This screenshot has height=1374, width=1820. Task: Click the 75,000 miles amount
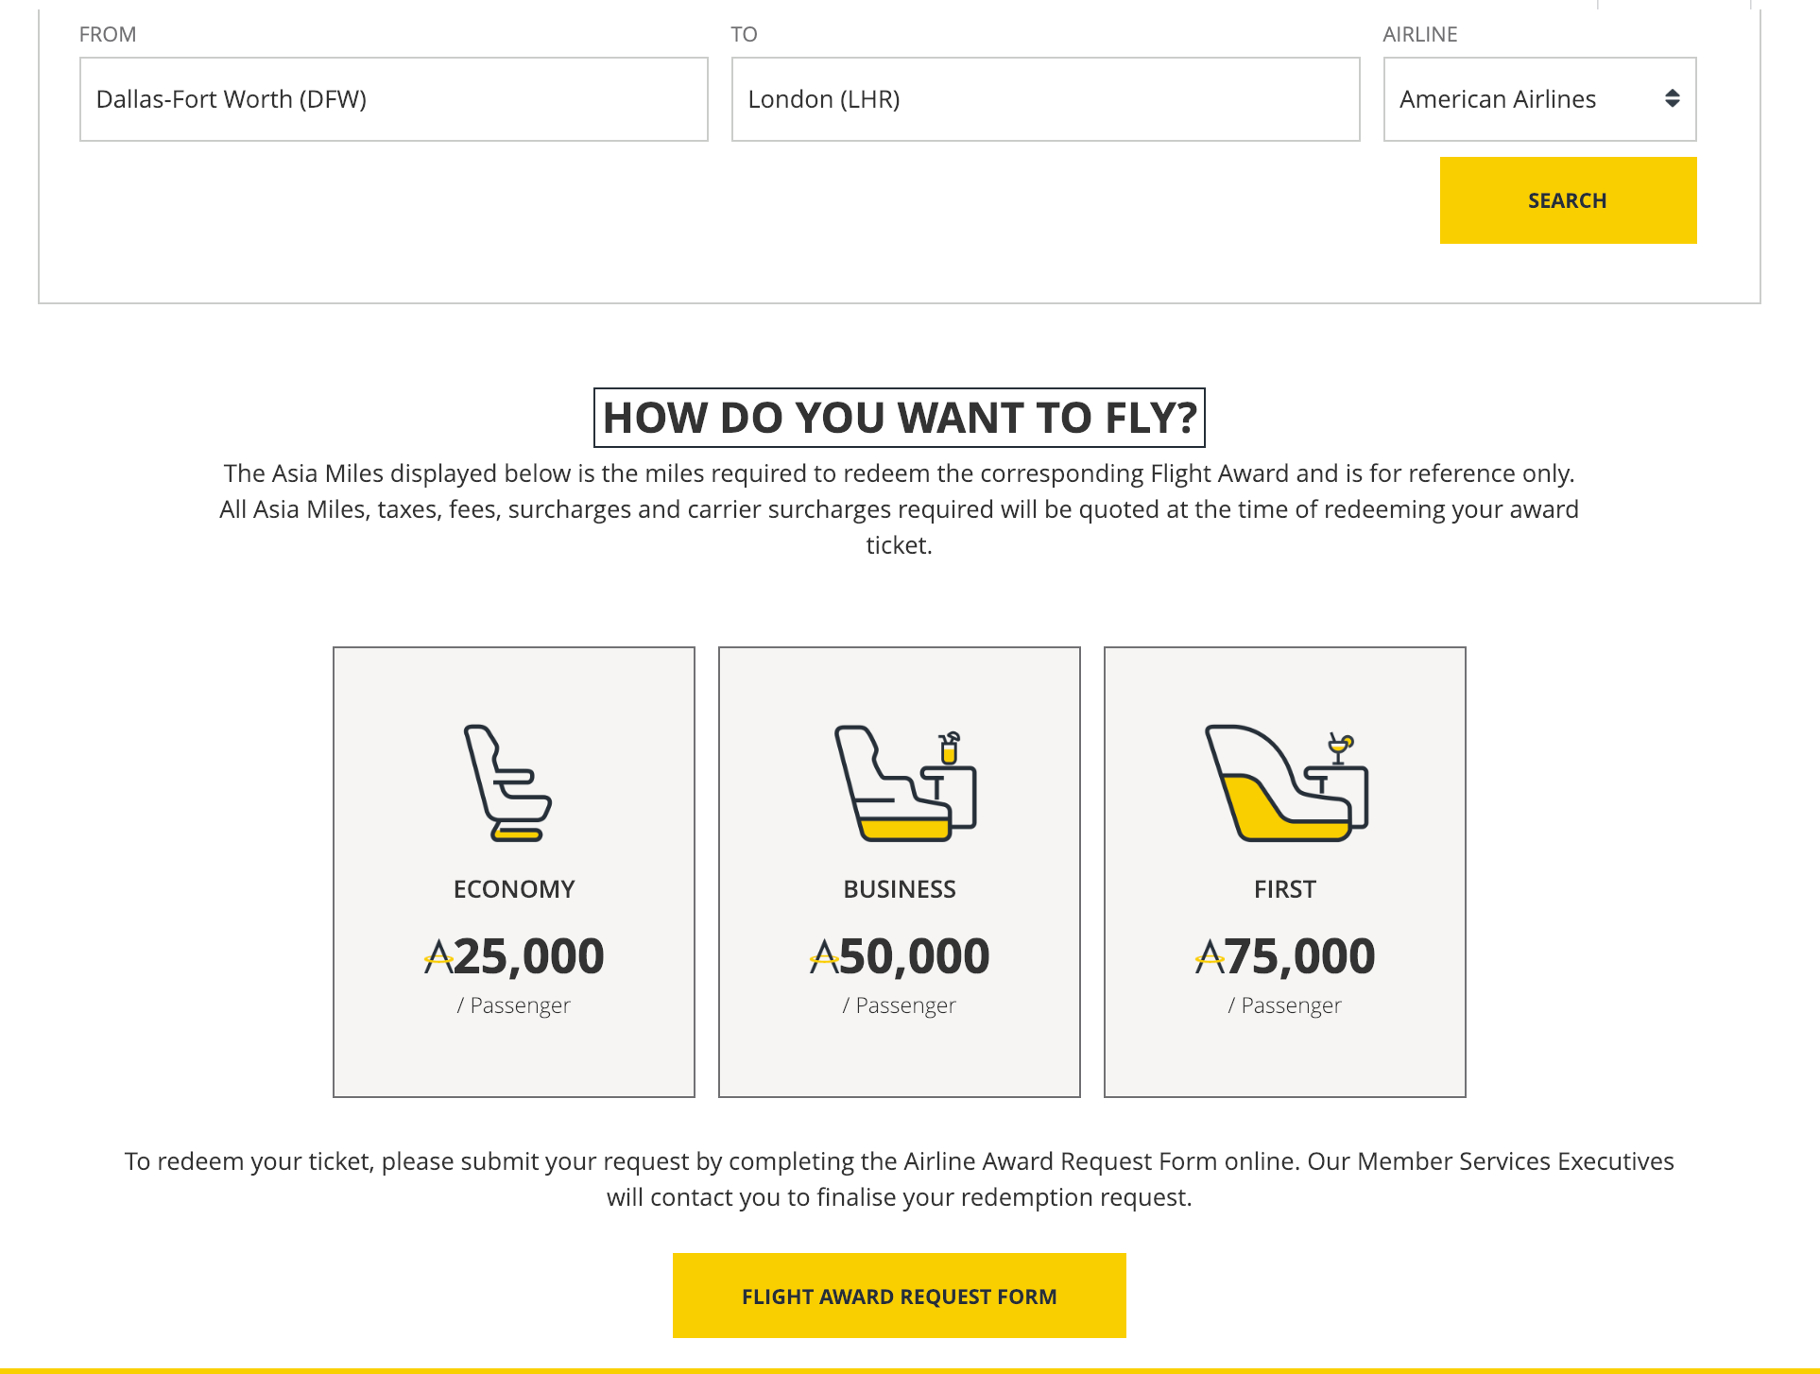pos(1300,956)
